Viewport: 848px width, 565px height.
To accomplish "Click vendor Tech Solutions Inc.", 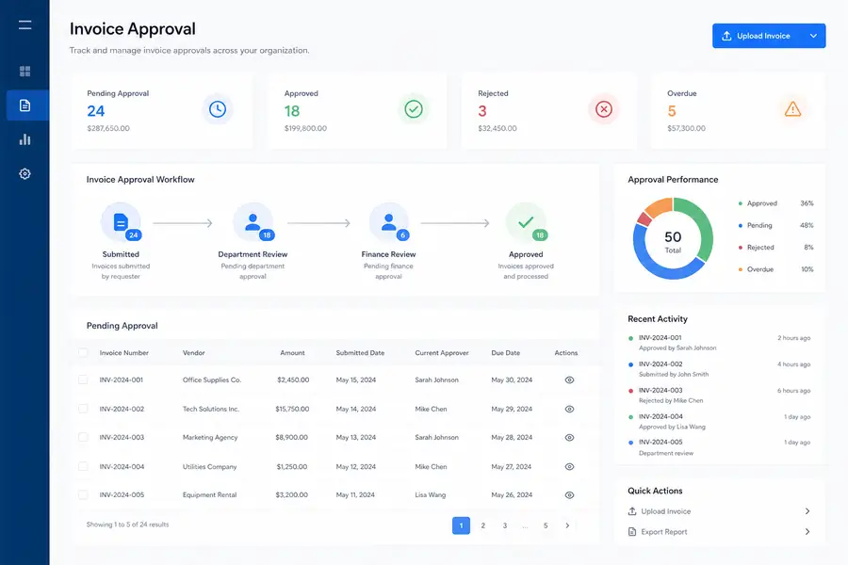I will pos(211,410).
